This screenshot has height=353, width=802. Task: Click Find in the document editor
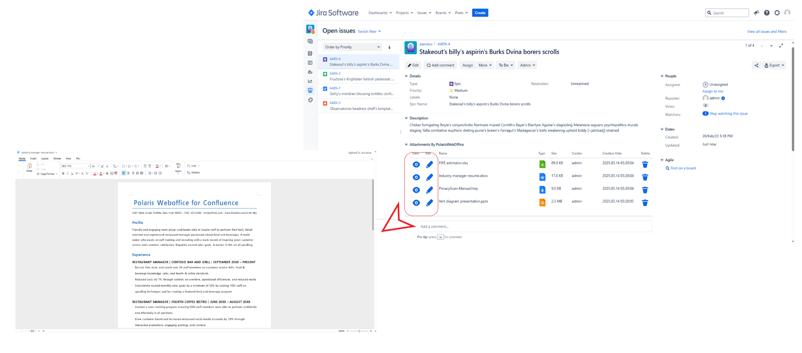(193, 166)
